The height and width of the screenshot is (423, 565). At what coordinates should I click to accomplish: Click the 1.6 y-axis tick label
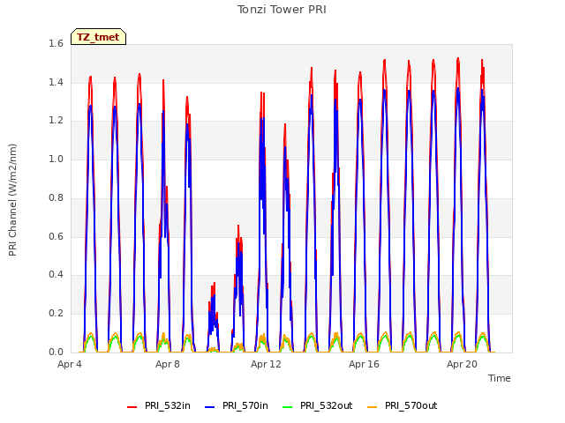click(56, 43)
